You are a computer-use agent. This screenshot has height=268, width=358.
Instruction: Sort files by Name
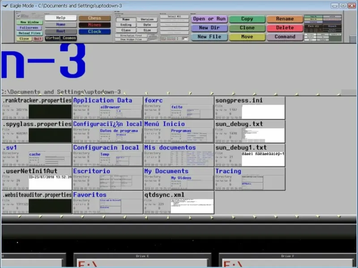[x=126, y=19]
